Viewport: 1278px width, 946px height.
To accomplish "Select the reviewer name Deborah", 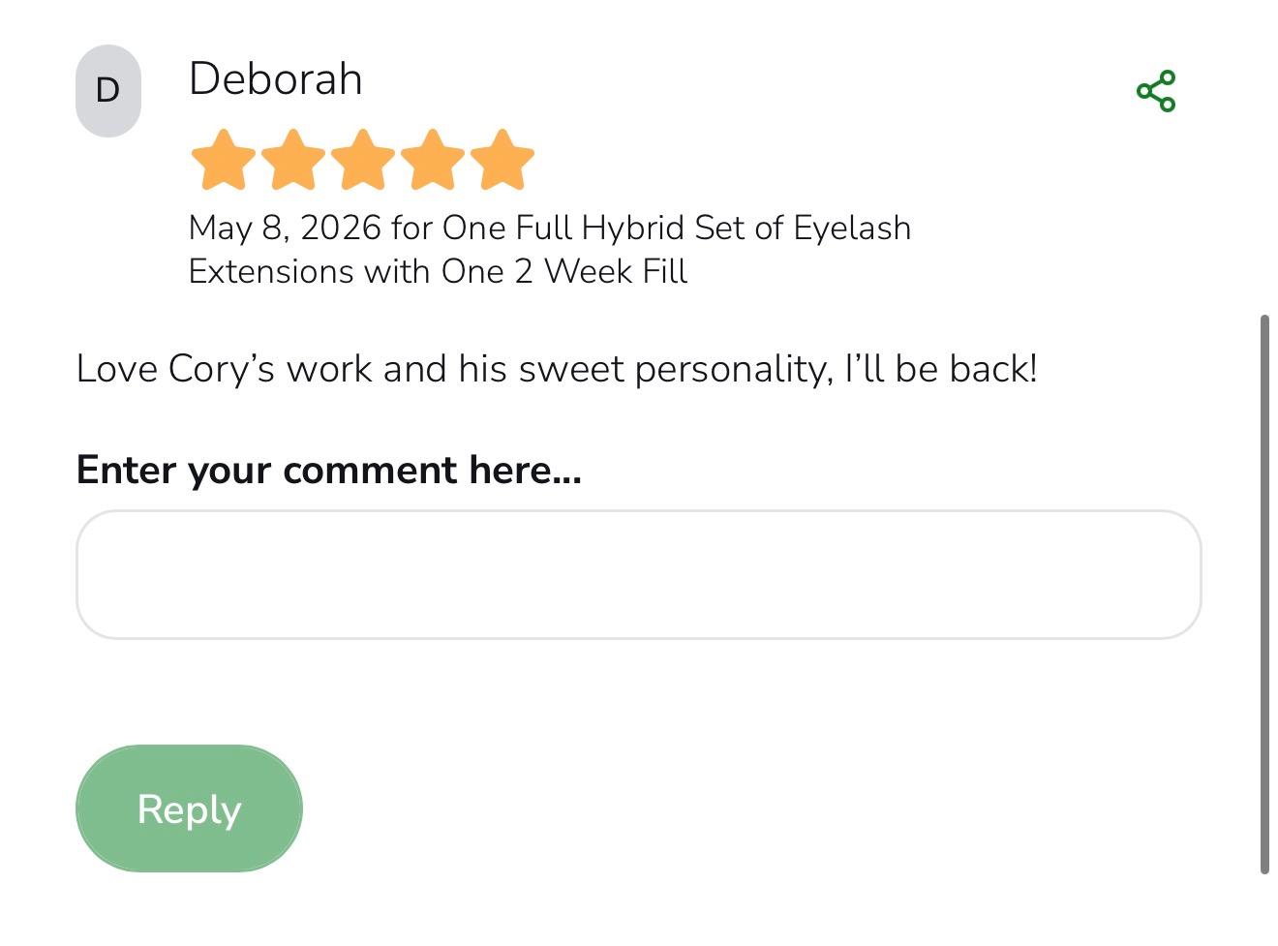I will click(276, 78).
